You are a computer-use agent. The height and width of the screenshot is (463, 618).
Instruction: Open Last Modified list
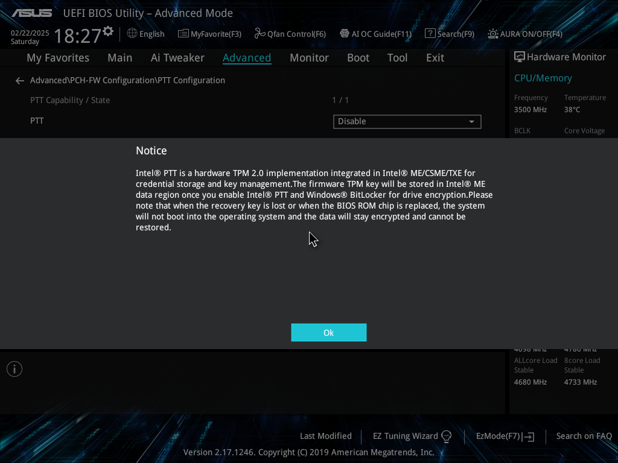325,436
